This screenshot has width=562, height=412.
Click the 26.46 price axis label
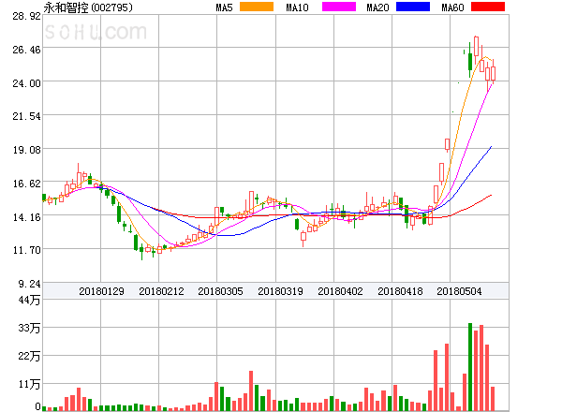pyautogui.click(x=27, y=50)
